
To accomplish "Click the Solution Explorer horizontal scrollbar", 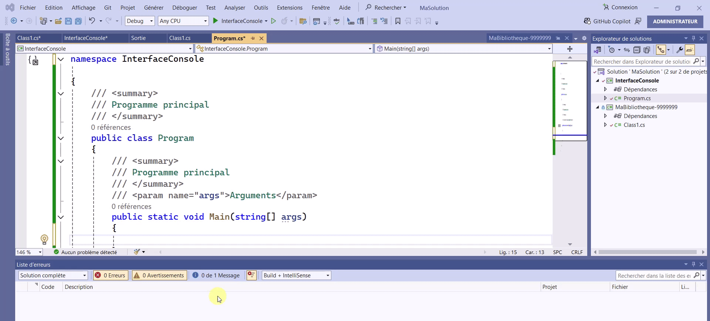I will [x=647, y=252].
